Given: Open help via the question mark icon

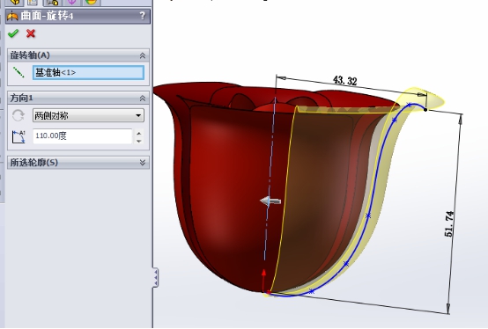Looking at the screenshot, I should 142,16.
